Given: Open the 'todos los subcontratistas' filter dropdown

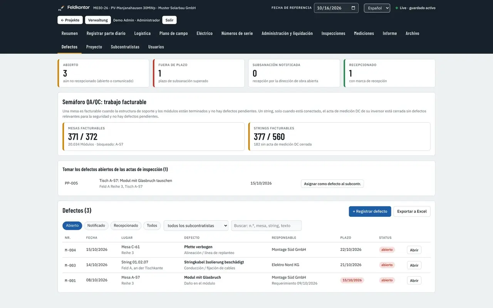Looking at the screenshot, I should [196, 226].
